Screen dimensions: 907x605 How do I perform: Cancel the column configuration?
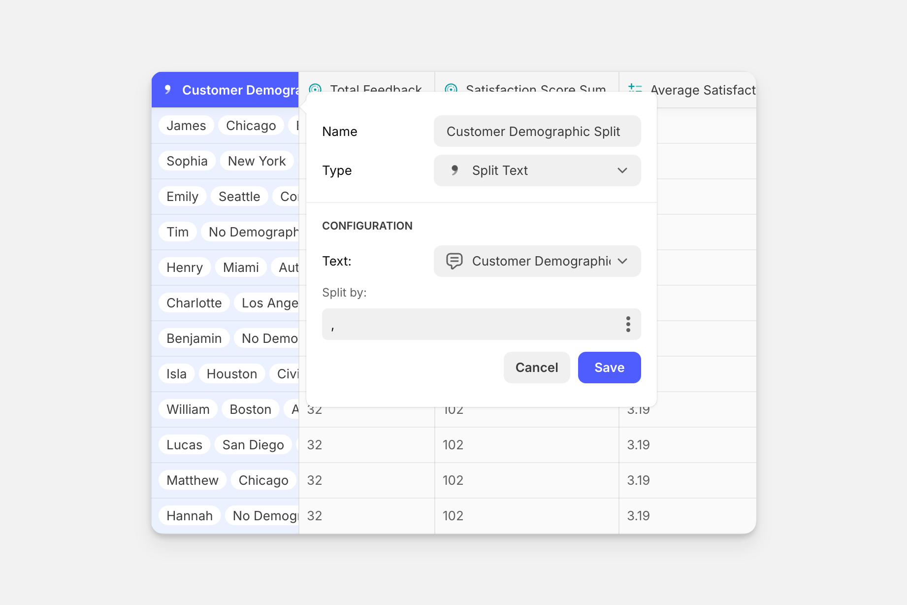pyautogui.click(x=537, y=368)
